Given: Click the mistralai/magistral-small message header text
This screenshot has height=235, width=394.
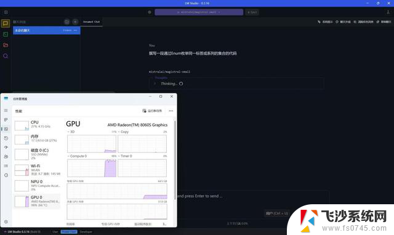Looking at the screenshot, I should [x=169, y=72].
